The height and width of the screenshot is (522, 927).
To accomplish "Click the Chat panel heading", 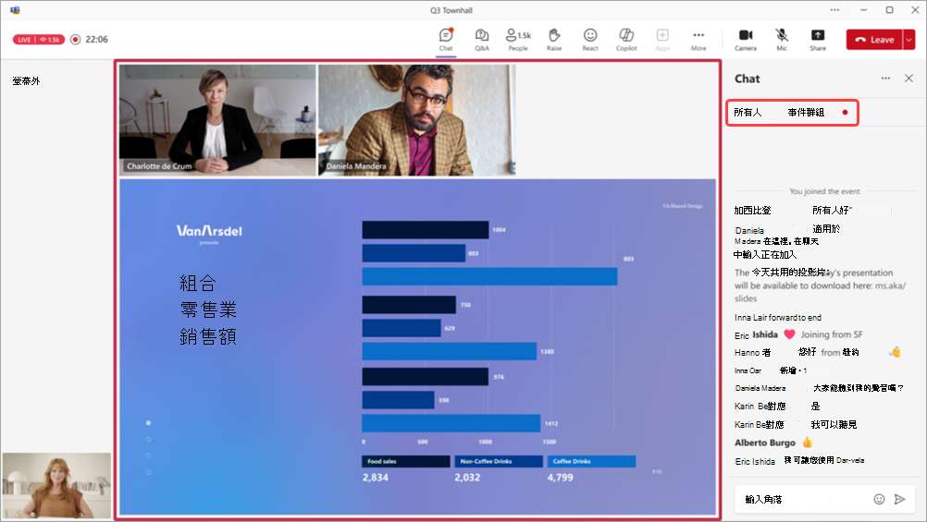I will click(x=748, y=79).
